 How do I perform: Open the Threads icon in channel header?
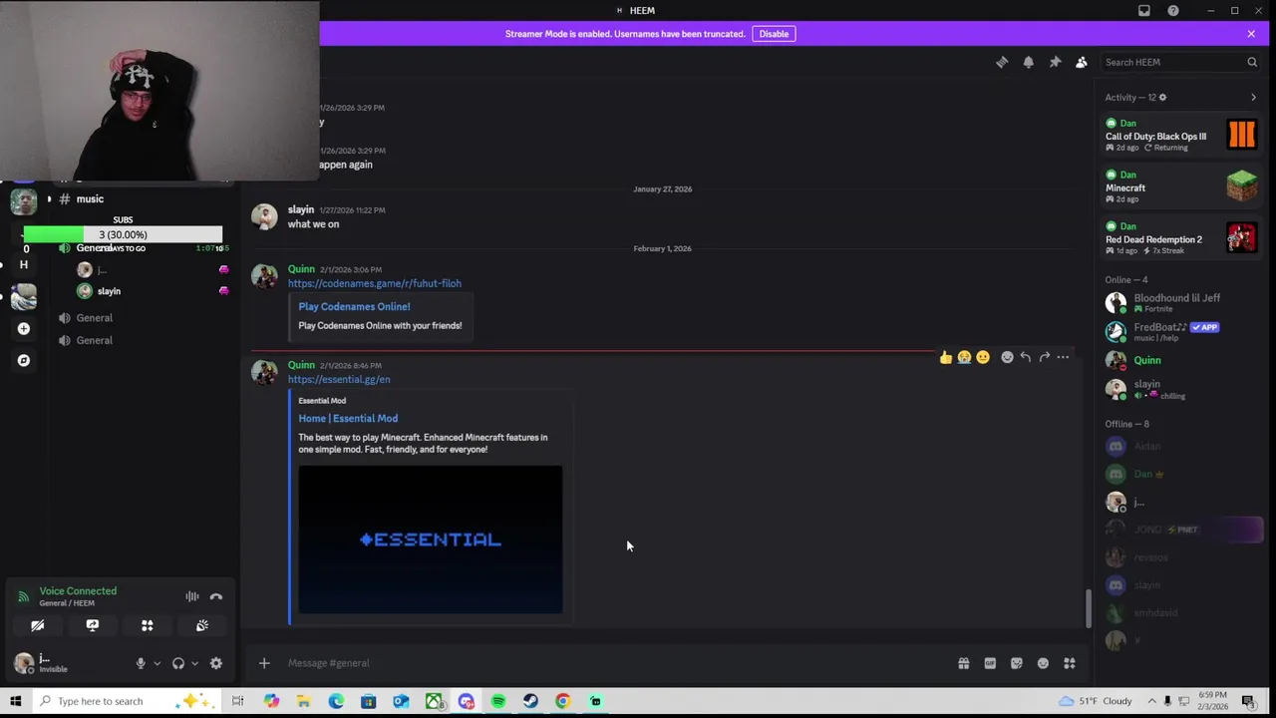(x=1002, y=62)
